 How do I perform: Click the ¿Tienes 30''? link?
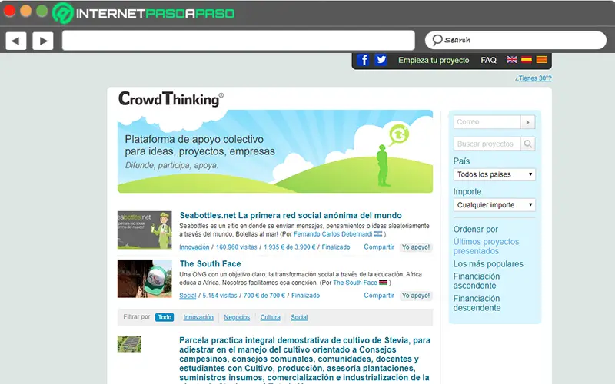(x=534, y=78)
